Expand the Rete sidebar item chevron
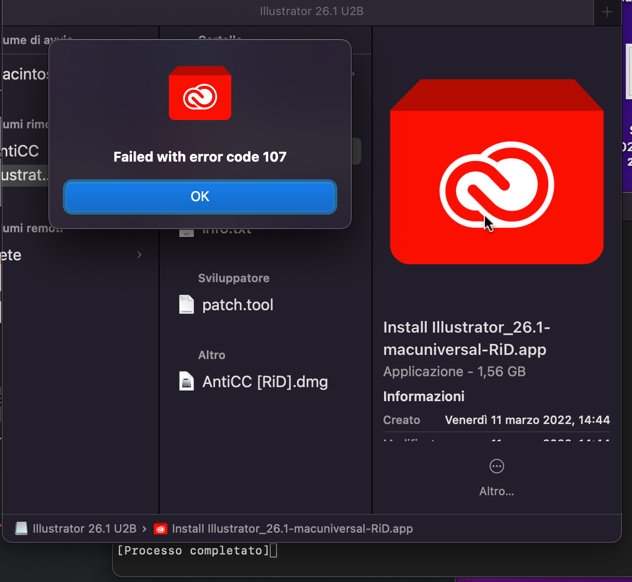632x582 pixels. click(x=139, y=255)
